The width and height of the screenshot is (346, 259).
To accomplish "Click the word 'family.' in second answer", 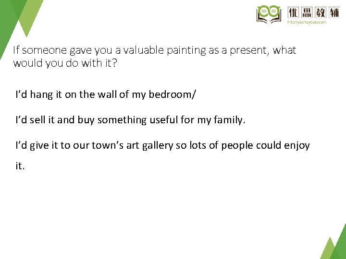I will tap(230, 120).
